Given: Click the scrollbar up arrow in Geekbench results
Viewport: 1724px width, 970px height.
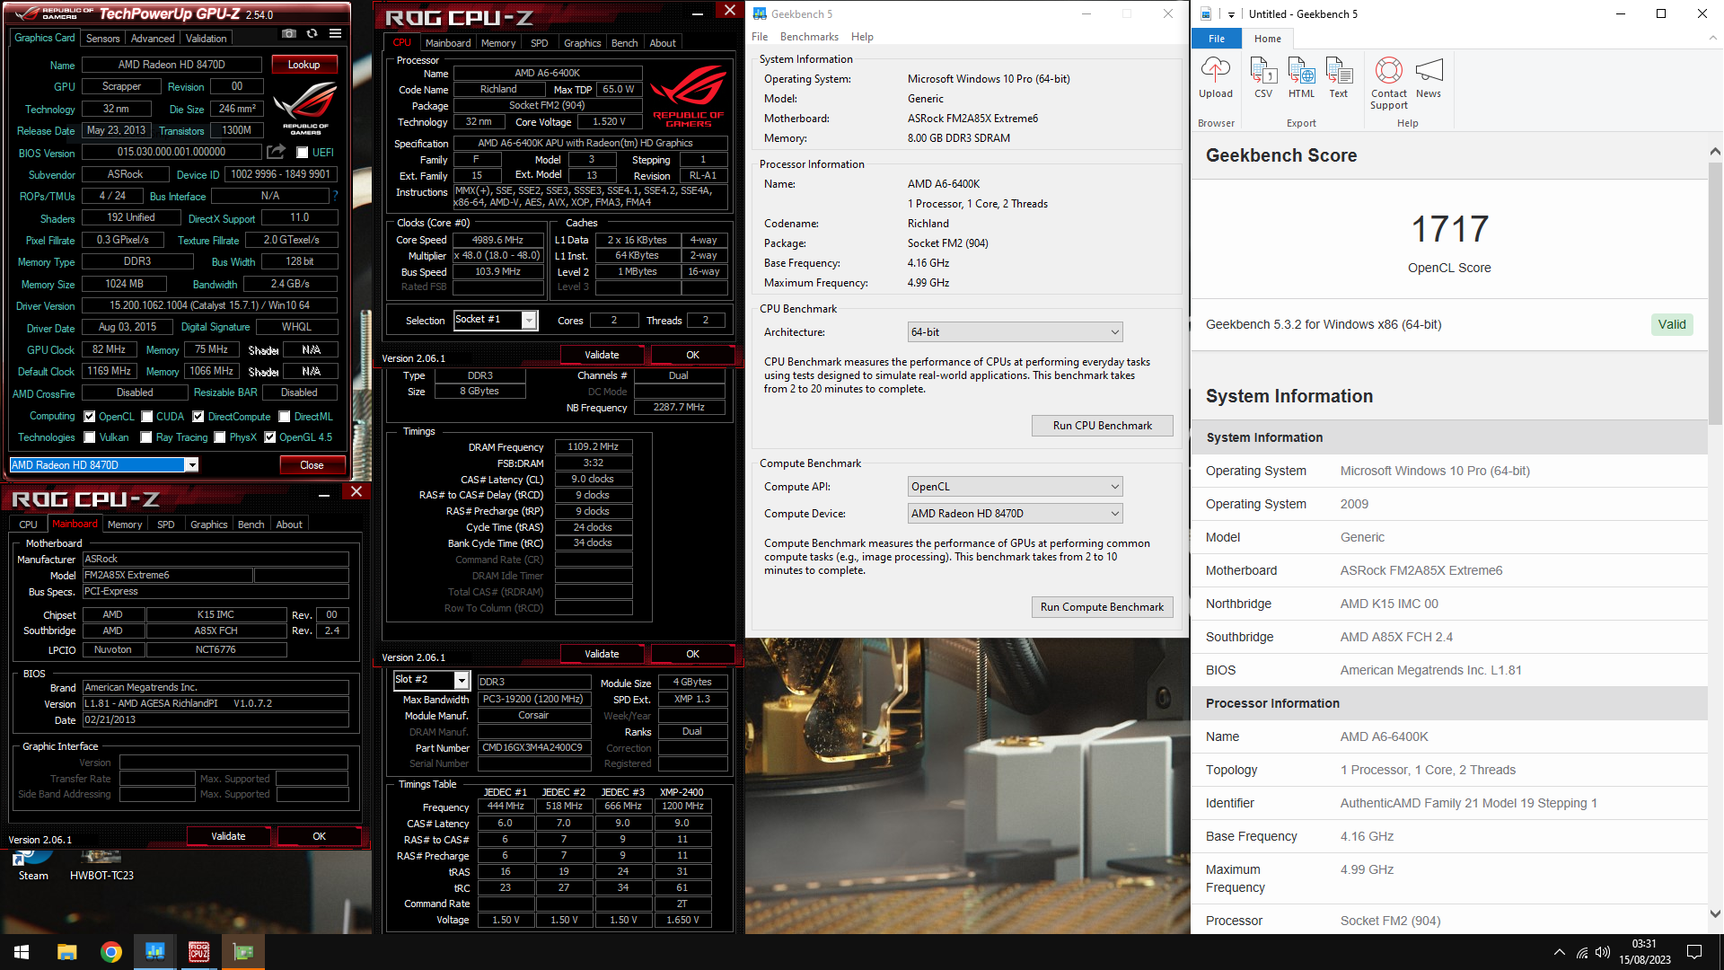Looking at the screenshot, I should pyautogui.click(x=1715, y=151).
